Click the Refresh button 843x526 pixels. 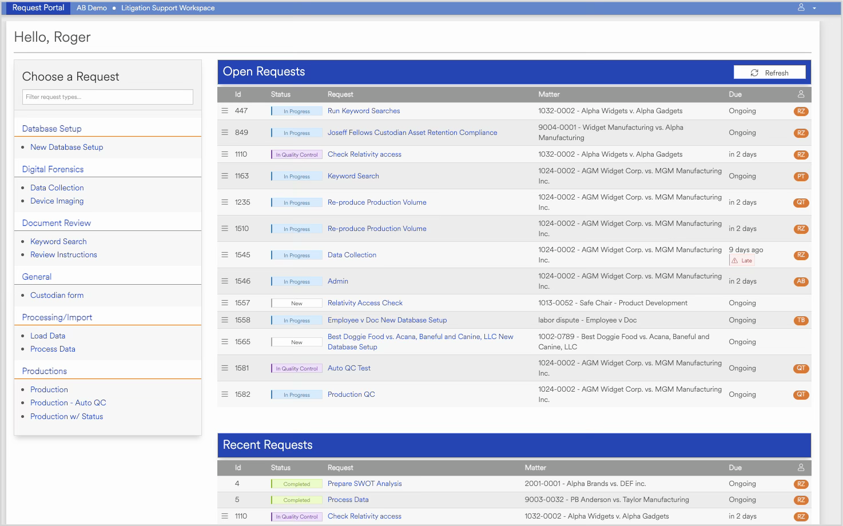769,73
